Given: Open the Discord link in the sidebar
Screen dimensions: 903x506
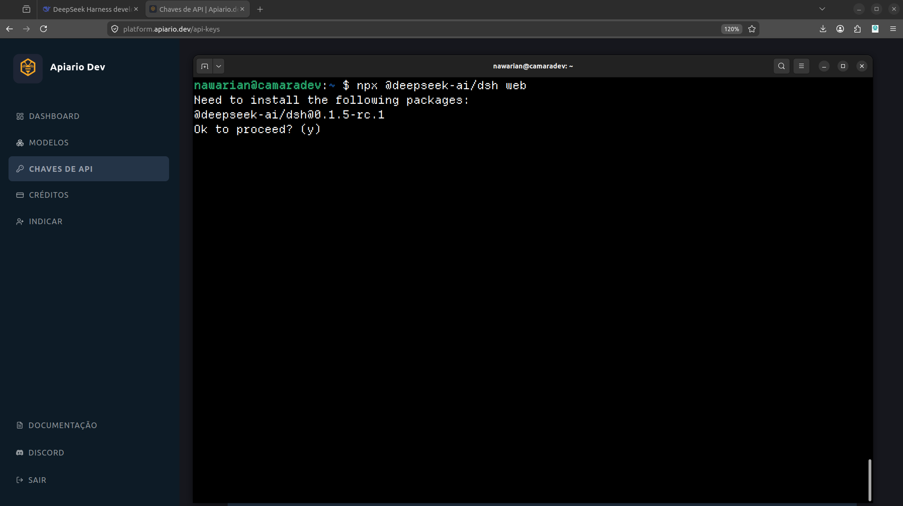Looking at the screenshot, I should 40,453.
